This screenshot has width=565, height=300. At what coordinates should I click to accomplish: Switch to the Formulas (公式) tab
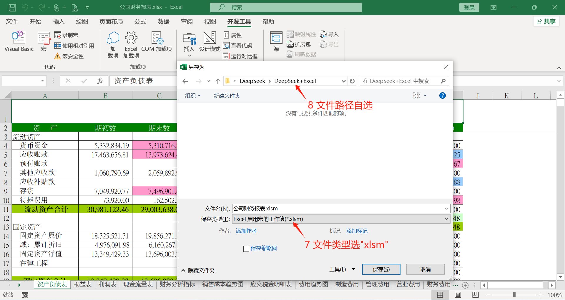140,21
